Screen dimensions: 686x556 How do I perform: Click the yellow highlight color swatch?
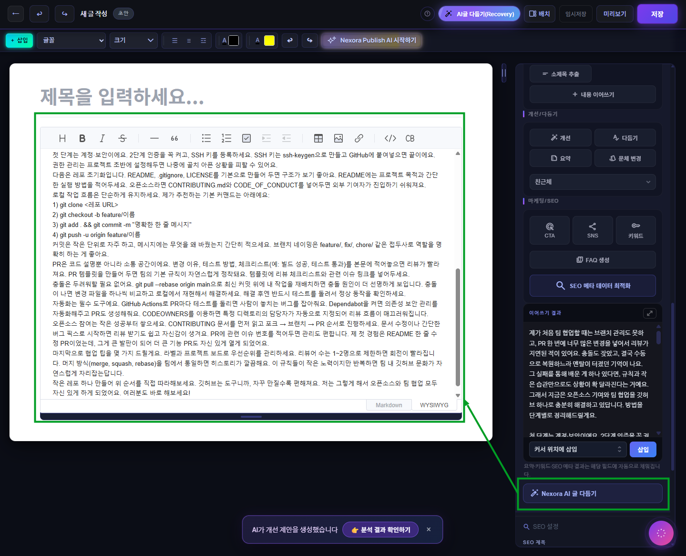tap(269, 41)
